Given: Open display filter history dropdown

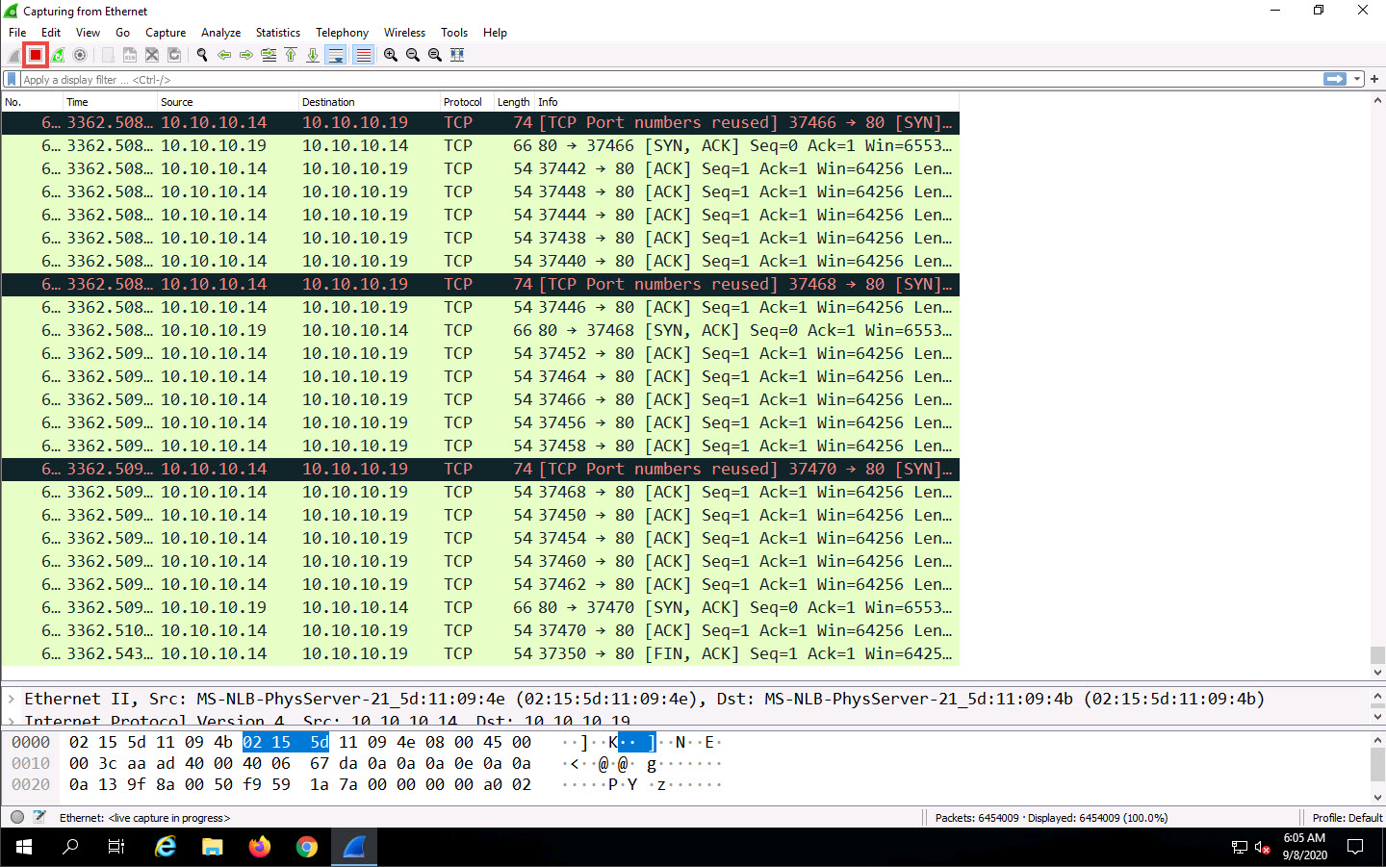Looking at the screenshot, I should (1357, 79).
